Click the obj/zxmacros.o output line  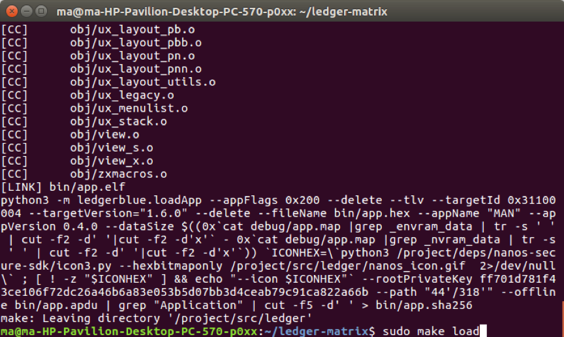coord(118,174)
